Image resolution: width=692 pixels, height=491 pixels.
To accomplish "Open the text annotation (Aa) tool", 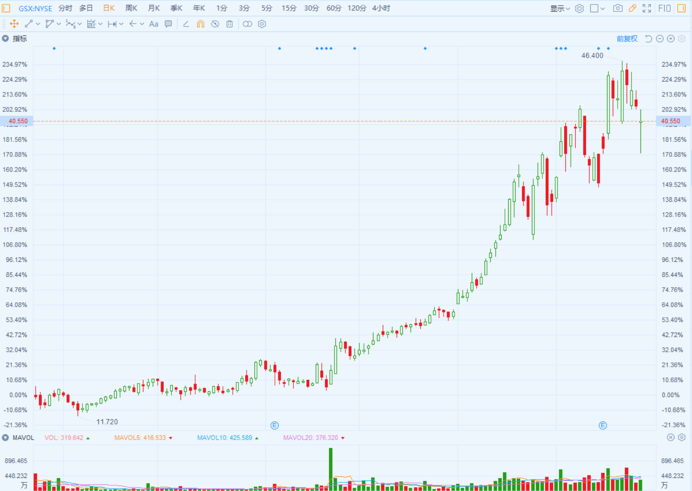I will (x=154, y=24).
